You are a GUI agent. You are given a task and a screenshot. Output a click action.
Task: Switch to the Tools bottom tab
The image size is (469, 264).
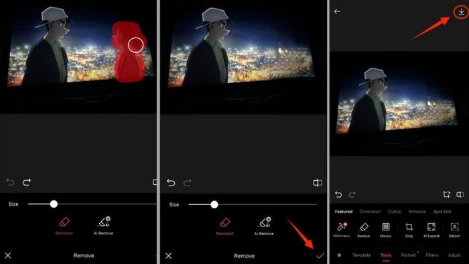tap(386, 255)
